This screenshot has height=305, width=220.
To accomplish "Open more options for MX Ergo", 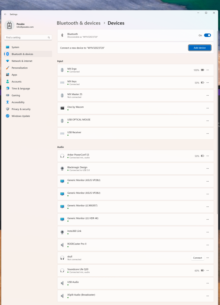I will click(207, 70).
